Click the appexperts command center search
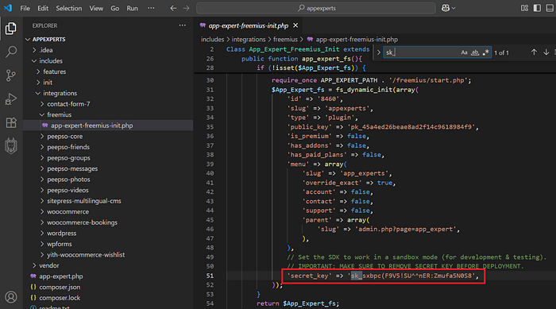The image size is (556, 309). [316, 8]
